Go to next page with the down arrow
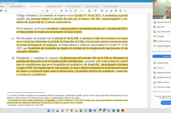Viewport: 171px width, 113px height. [47, 11]
